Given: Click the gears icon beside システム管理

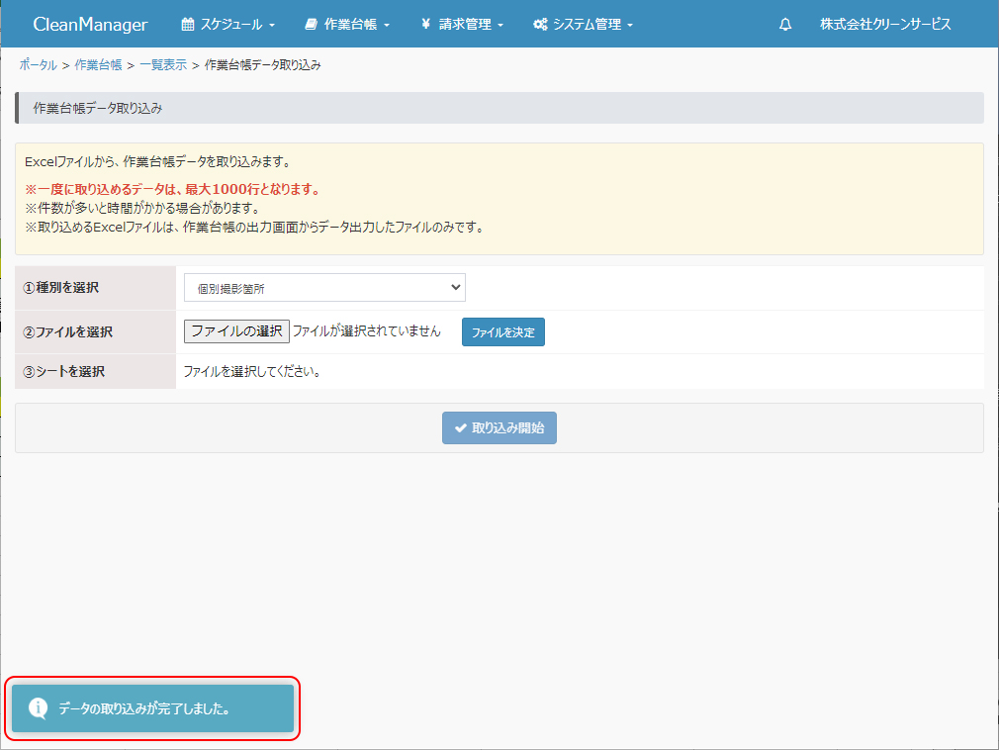Looking at the screenshot, I should click(x=540, y=24).
